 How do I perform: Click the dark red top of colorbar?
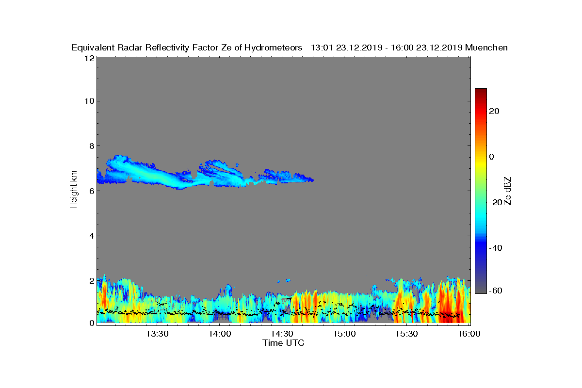click(x=481, y=93)
